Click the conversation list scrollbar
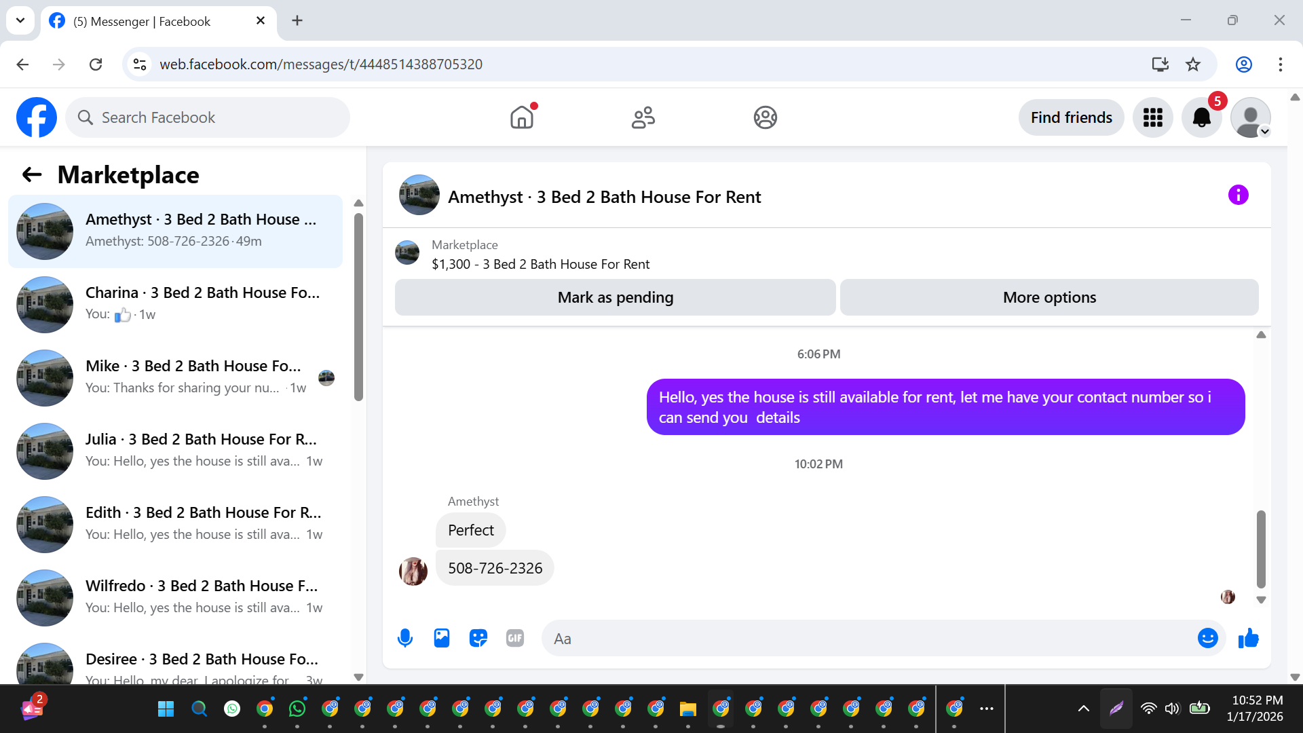Viewport: 1303px width, 733px height. [358, 305]
